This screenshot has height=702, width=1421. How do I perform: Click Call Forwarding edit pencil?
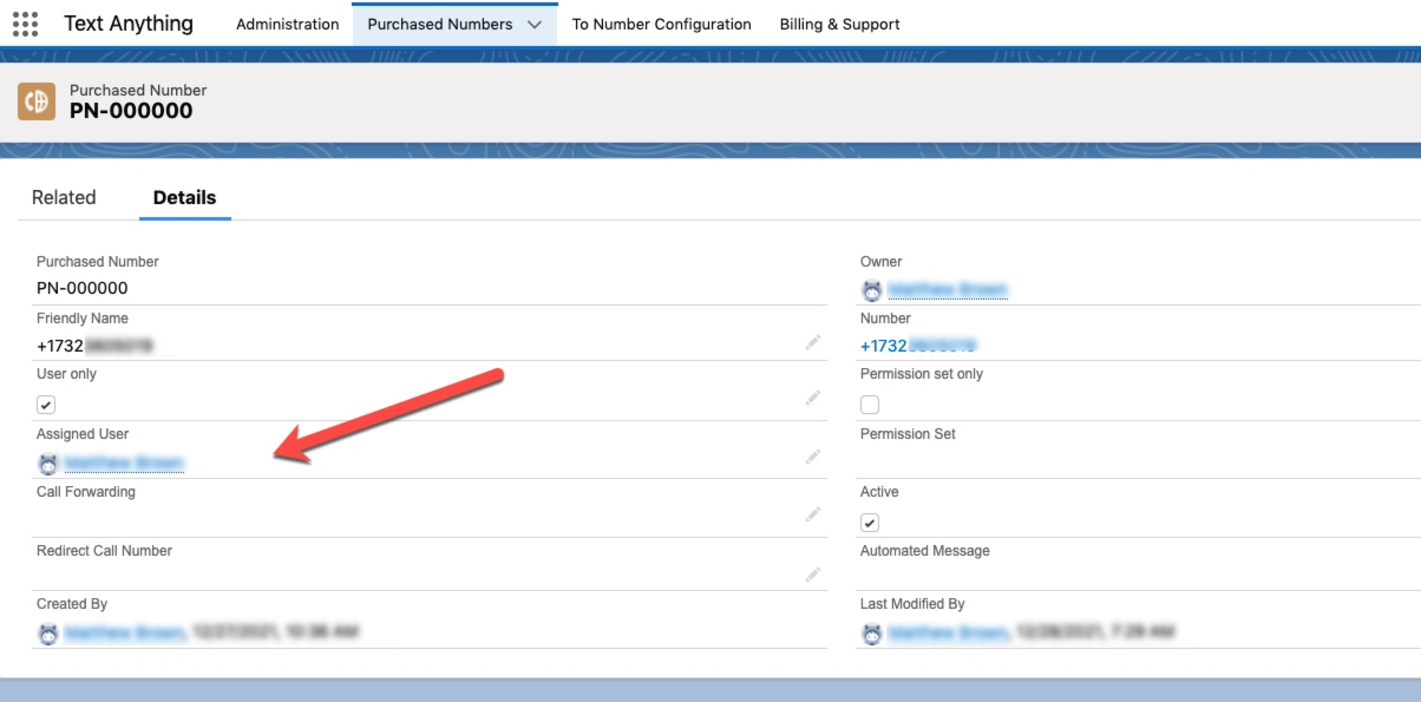pyautogui.click(x=813, y=514)
